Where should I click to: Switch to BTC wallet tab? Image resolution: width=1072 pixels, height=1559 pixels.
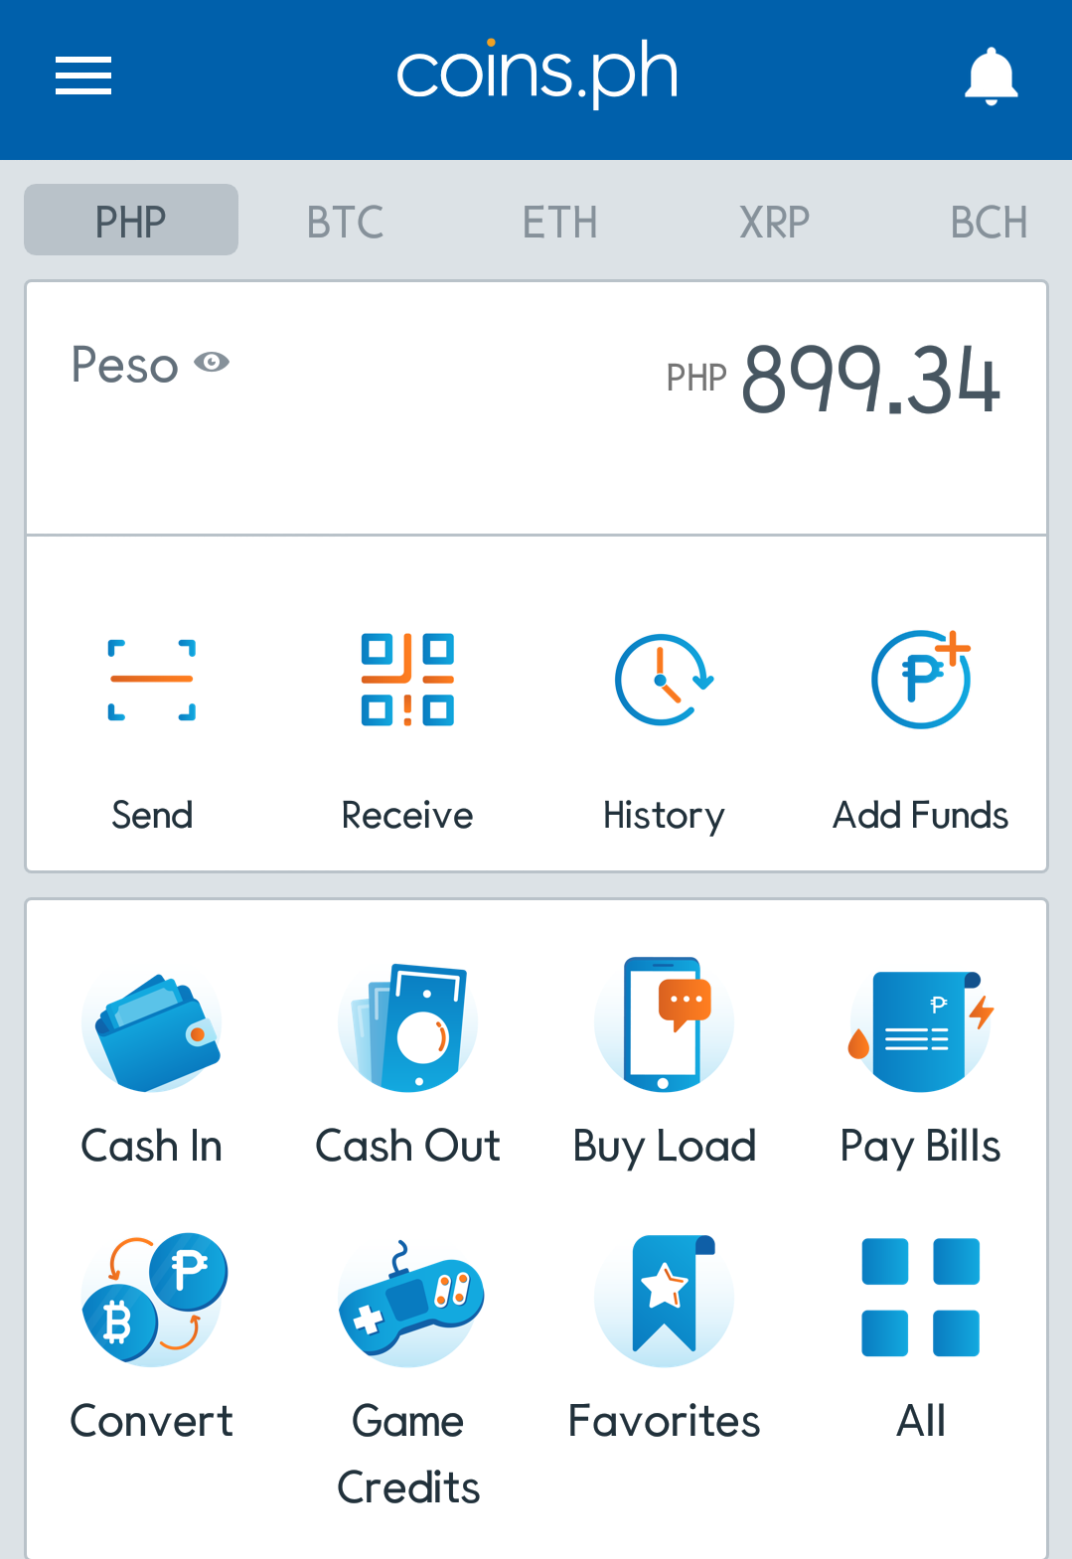pyautogui.click(x=345, y=222)
